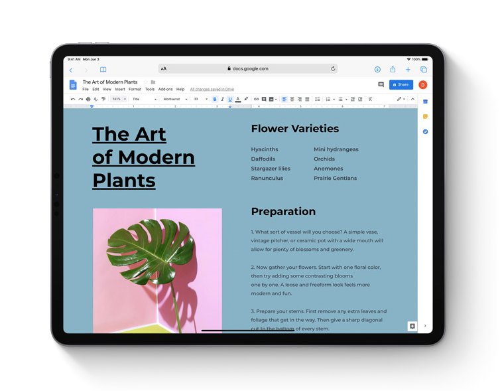This screenshot has width=502, height=391.
Task: Center align text
Action: click(292, 100)
